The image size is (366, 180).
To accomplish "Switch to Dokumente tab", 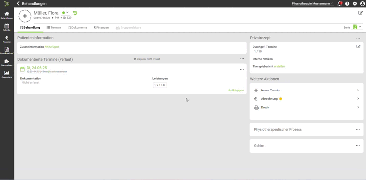I will click(77, 28).
